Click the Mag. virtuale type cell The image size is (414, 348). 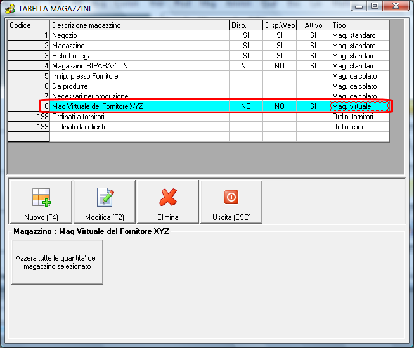click(359, 106)
